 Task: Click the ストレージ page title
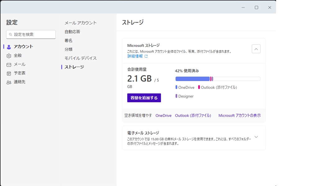tap(133, 22)
